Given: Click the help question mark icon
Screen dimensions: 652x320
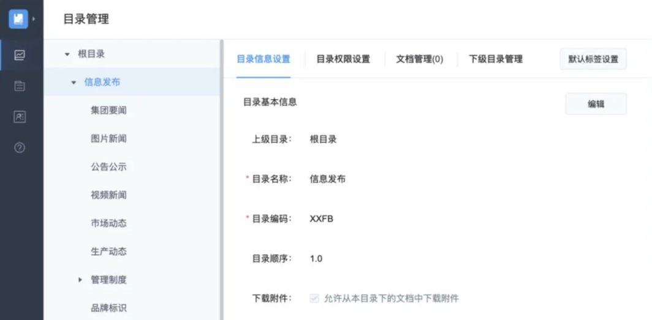Looking at the screenshot, I should (20, 147).
